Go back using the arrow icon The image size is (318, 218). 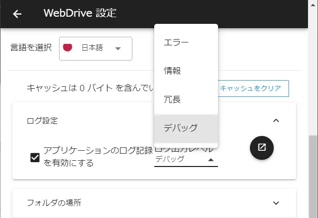(x=17, y=14)
